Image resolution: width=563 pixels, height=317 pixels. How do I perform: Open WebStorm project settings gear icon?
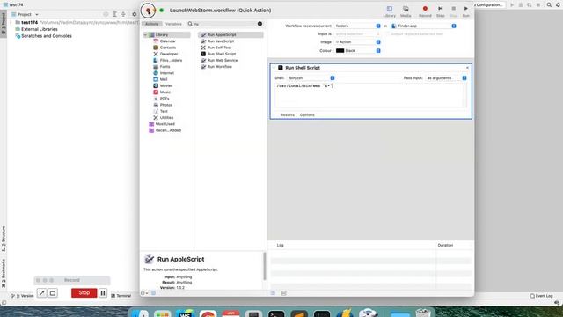[134, 14]
